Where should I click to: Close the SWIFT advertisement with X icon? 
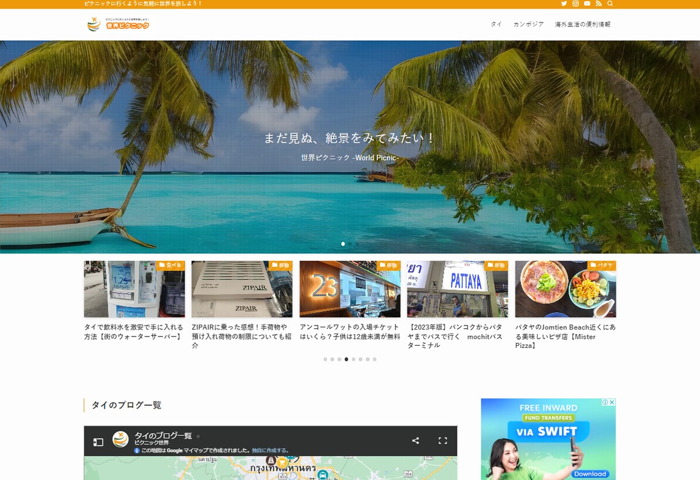click(x=612, y=402)
